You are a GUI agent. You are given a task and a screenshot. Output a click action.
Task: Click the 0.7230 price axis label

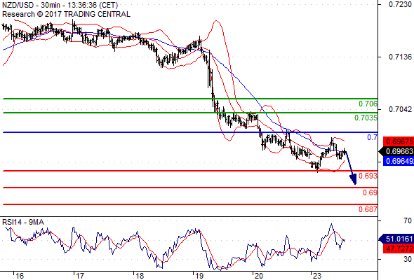[x=400, y=4]
